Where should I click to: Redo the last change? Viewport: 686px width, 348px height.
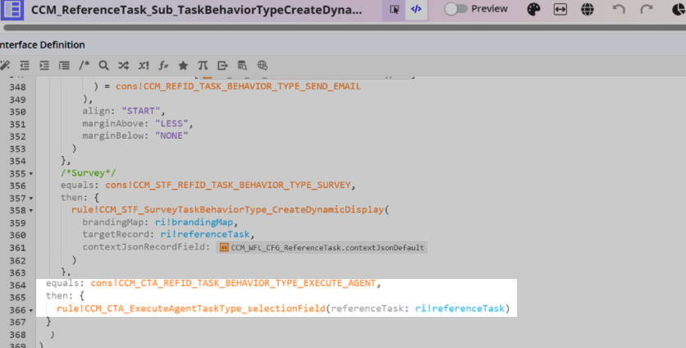(x=646, y=9)
